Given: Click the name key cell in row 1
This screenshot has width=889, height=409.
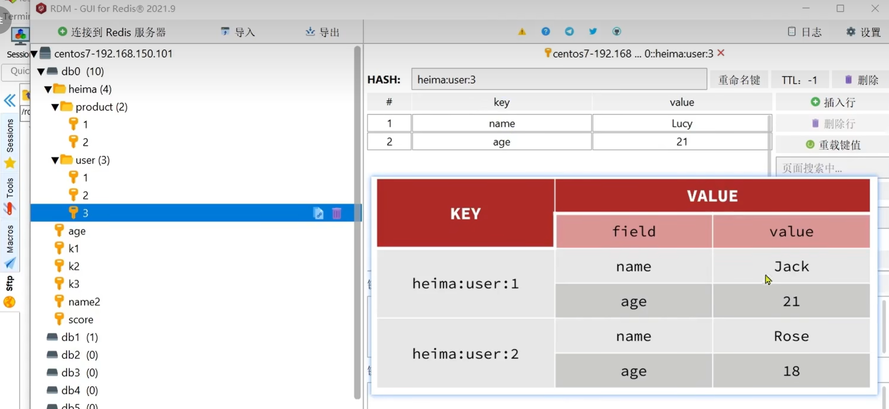Looking at the screenshot, I should (502, 123).
